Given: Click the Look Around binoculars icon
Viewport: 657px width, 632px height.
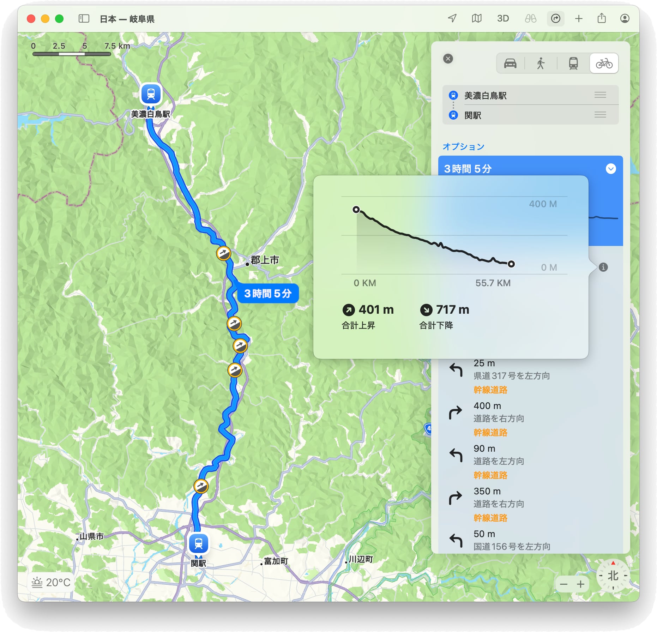Looking at the screenshot, I should 530,18.
